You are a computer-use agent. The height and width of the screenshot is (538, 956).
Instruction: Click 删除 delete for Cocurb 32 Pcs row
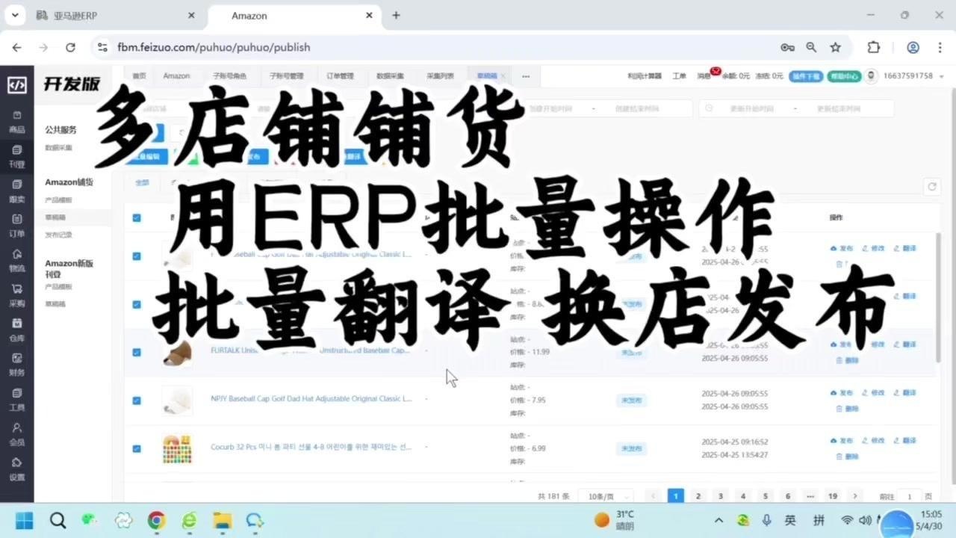848,457
